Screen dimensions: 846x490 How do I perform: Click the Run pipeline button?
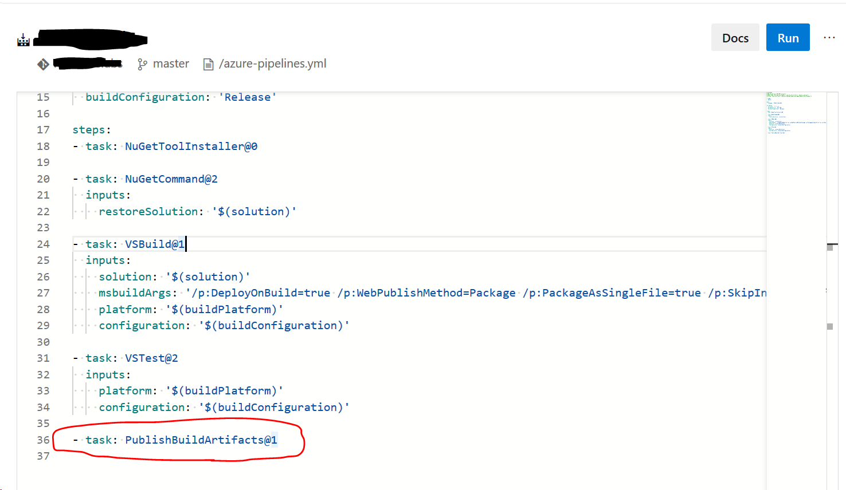[788, 37]
